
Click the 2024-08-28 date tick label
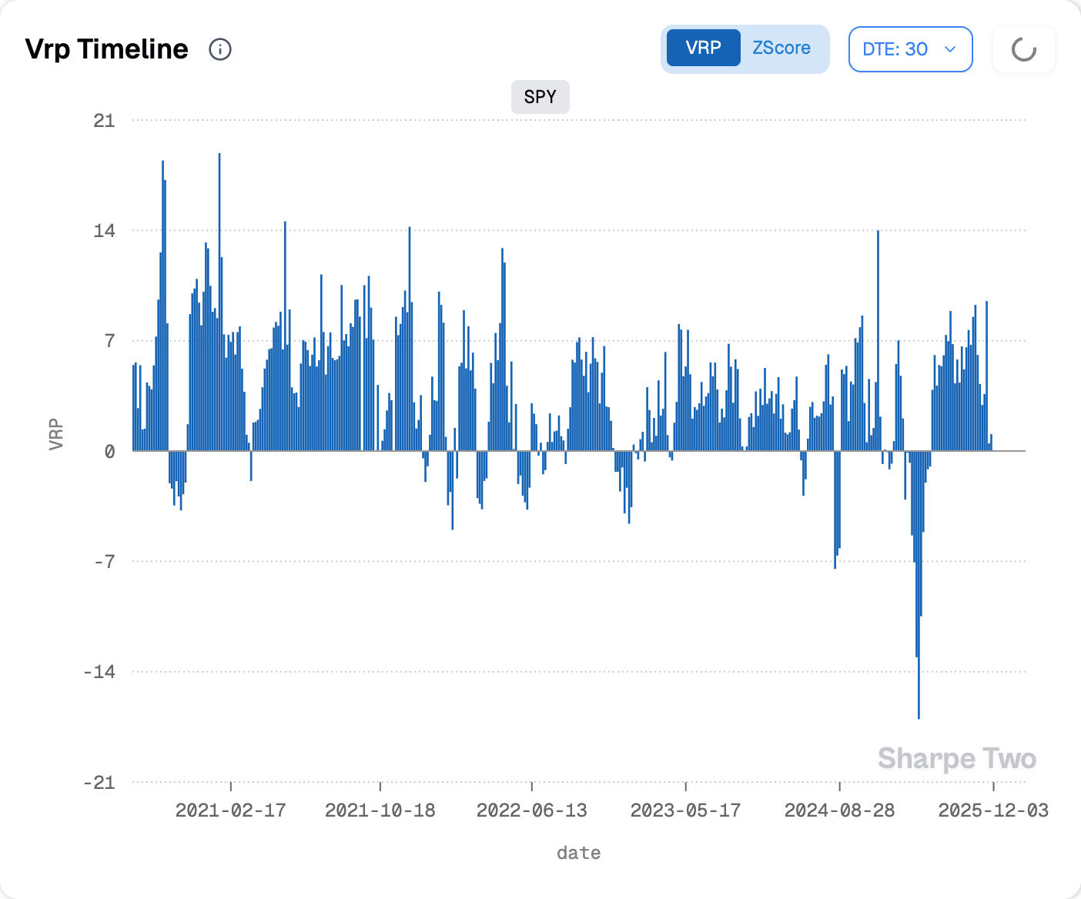pos(839,810)
